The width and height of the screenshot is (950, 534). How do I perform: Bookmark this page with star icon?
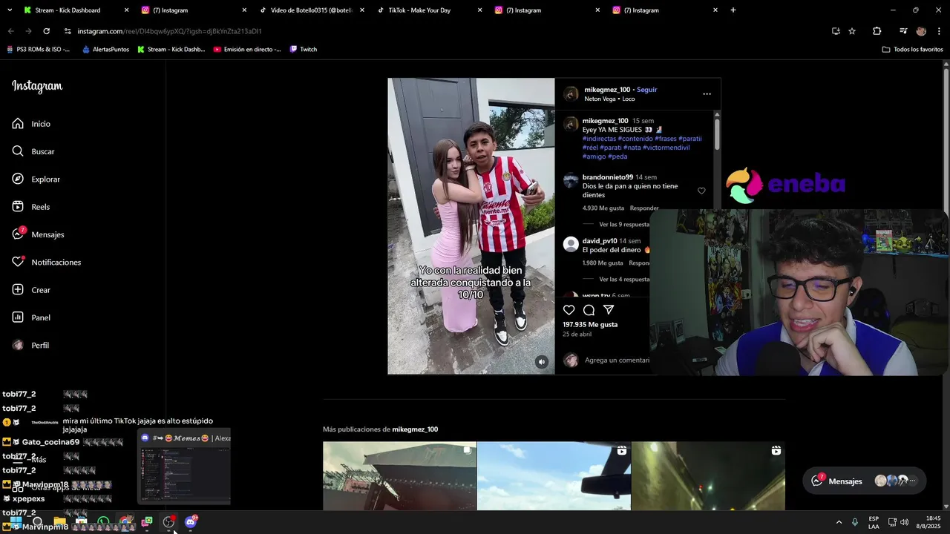click(852, 31)
